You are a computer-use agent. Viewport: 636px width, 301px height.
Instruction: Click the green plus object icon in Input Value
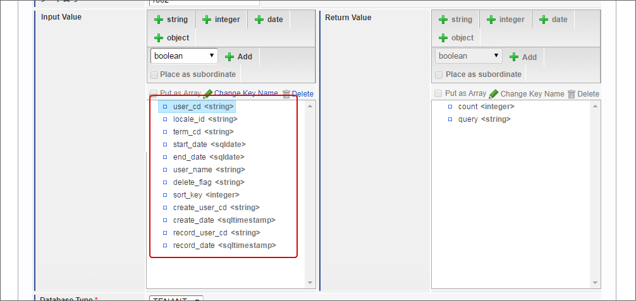[x=159, y=38]
